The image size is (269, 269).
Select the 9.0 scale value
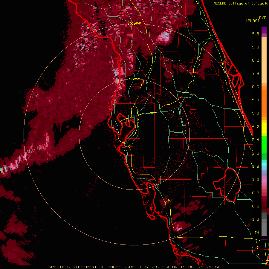pos(256,47)
